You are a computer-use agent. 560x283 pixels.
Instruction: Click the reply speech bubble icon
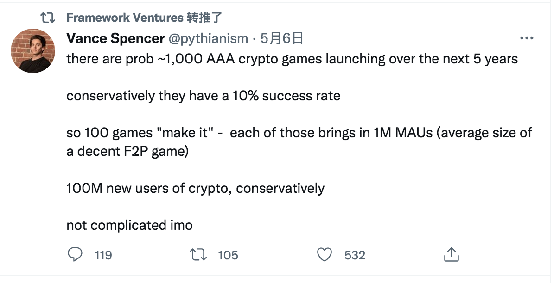76,254
